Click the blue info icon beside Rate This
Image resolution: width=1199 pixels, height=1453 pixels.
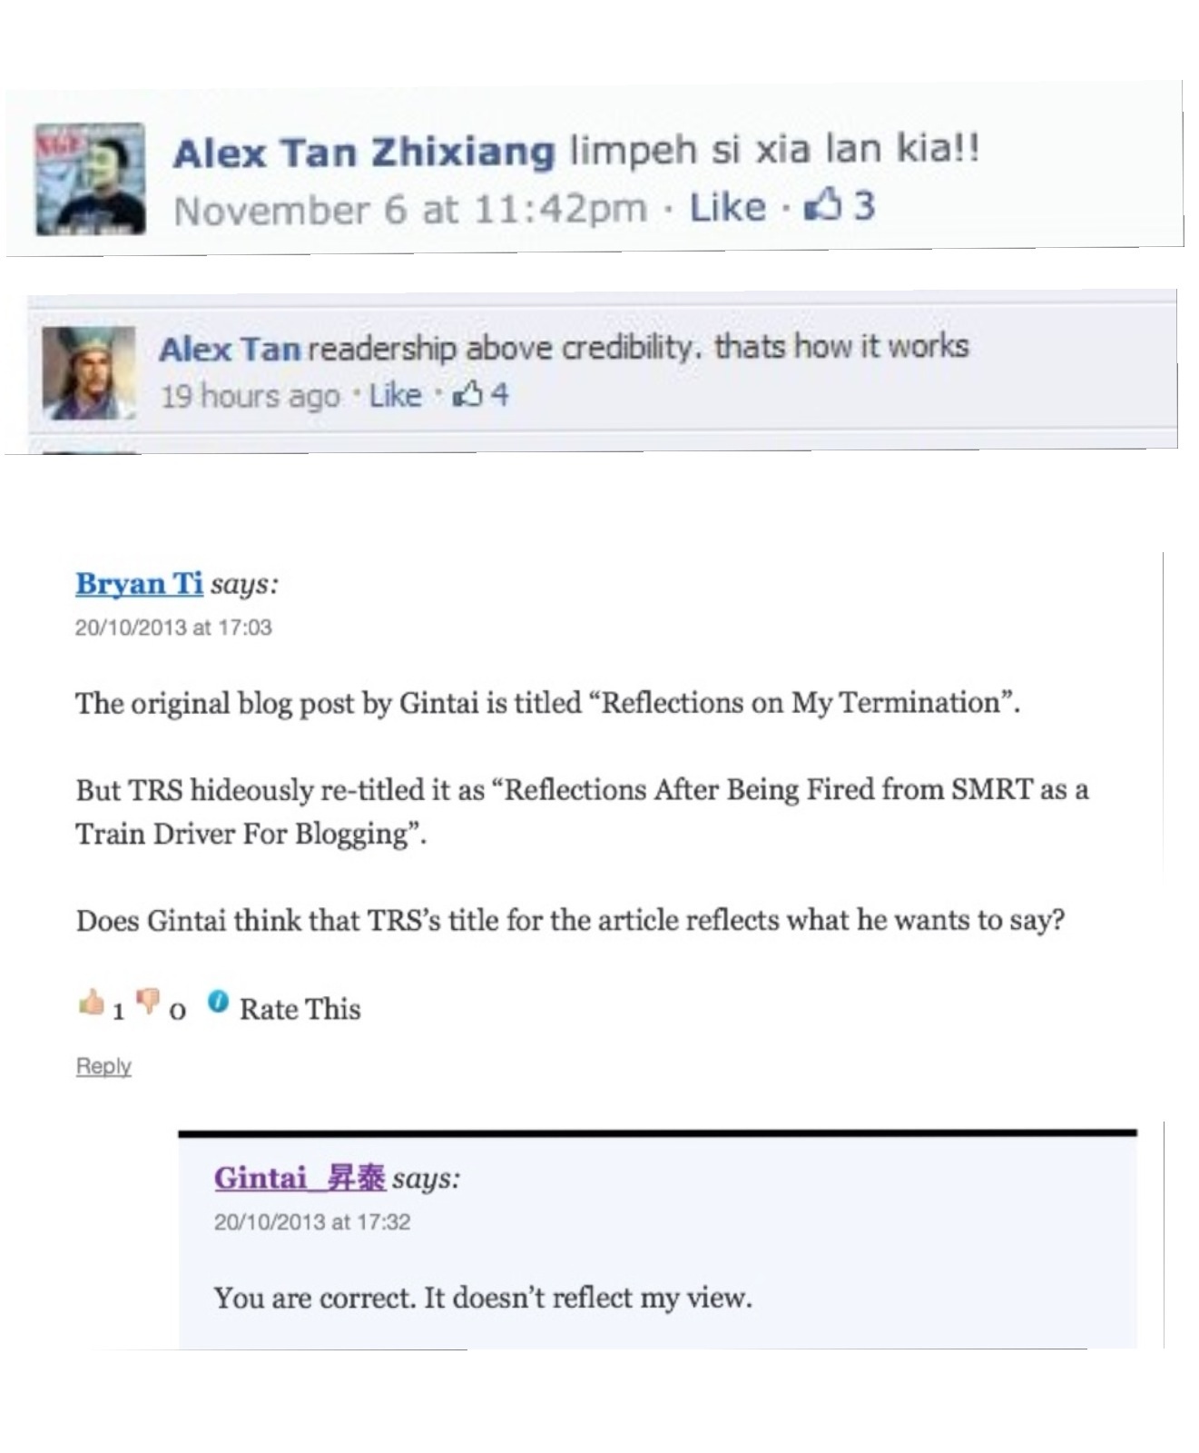(x=218, y=1001)
